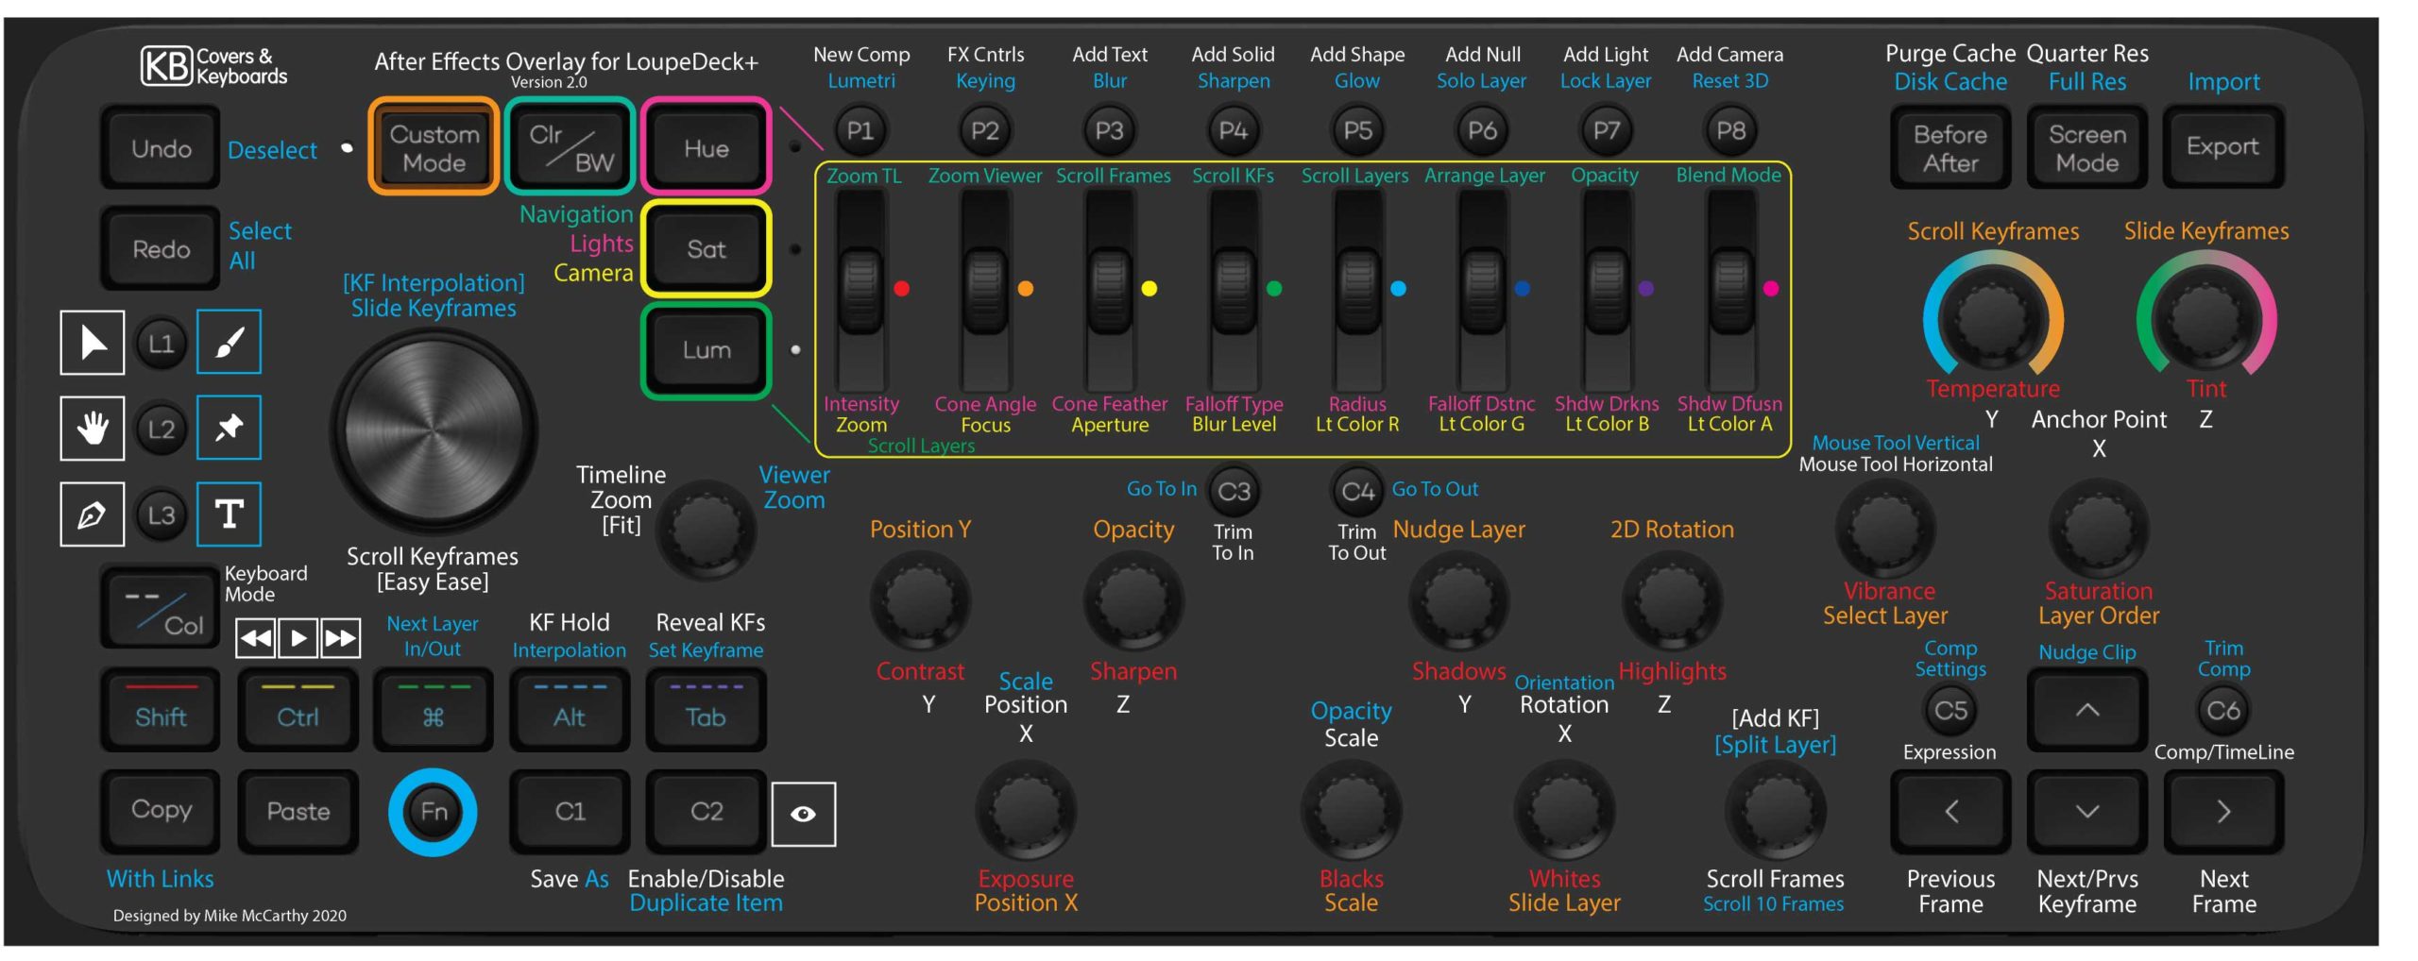The width and height of the screenshot is (2418, 961).
Task: Click the play button
Action: click(298, 638)
